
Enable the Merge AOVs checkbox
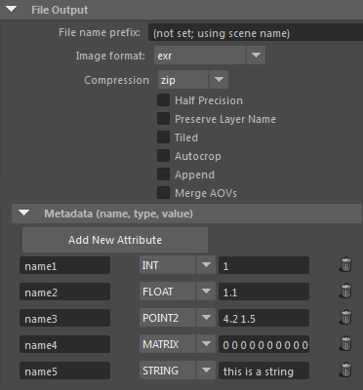coord(163,193)
